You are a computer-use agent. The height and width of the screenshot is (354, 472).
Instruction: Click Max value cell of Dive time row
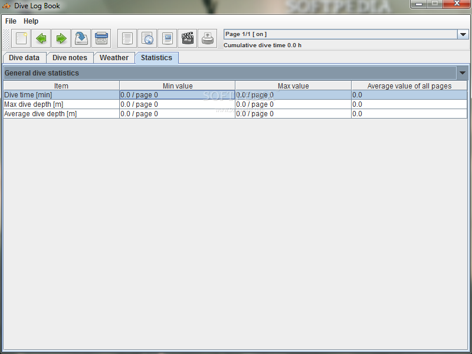[293, 95]
